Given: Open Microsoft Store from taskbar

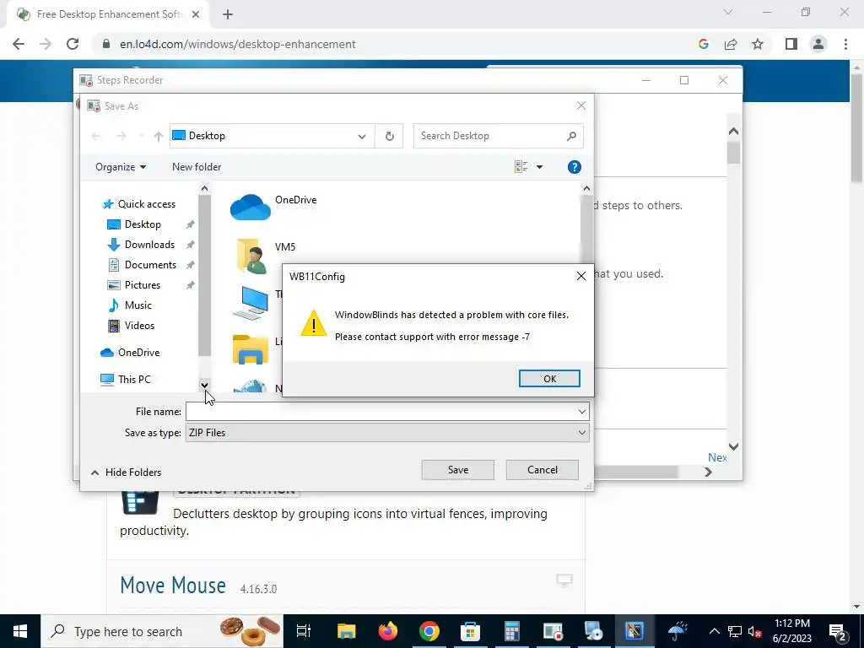Looking at the screenshot, I should tap(471, 631).
